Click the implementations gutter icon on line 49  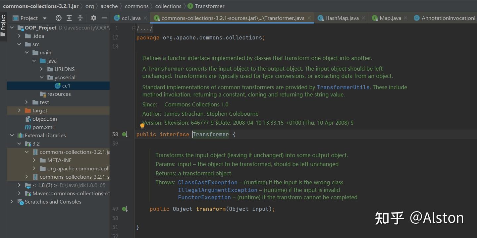(125, 209)
